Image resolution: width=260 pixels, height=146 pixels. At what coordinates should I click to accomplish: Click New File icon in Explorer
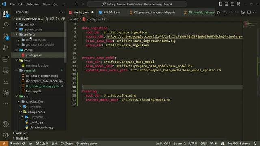pyautogui.click(x=46, y=19)
